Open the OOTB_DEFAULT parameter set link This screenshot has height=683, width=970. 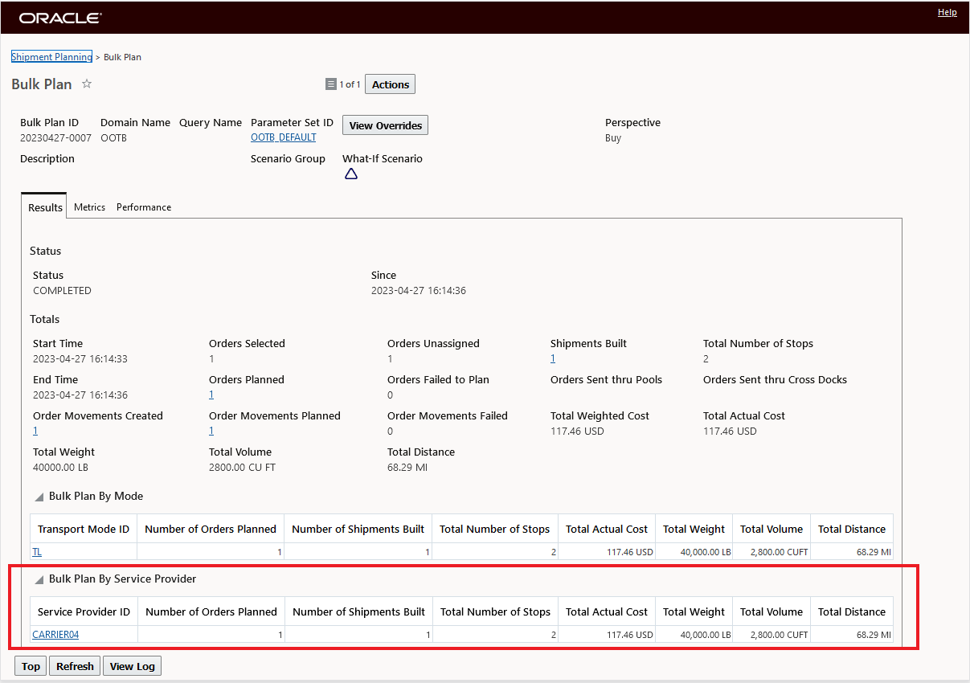click(284, 137)
